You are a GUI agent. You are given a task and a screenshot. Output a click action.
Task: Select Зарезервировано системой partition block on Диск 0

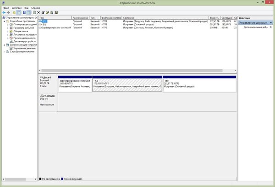pyautogui.click(x=75, y=84)
